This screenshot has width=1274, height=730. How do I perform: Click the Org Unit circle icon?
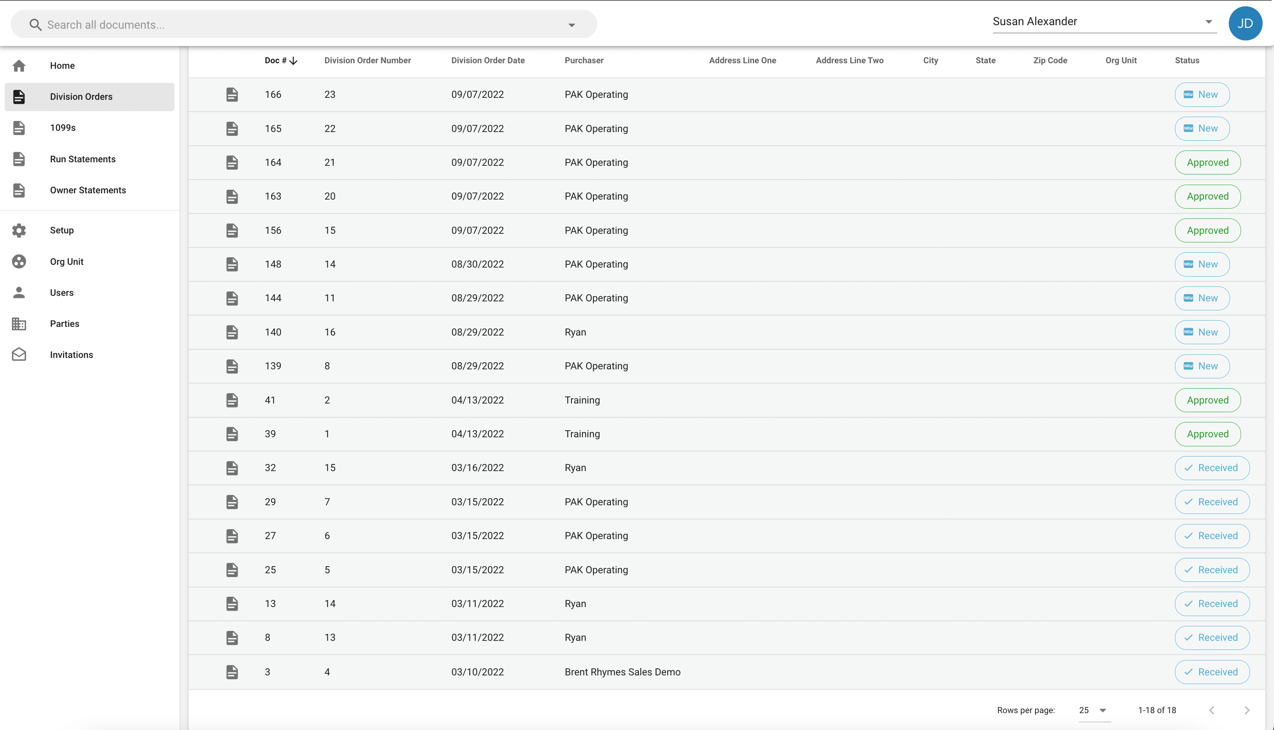(x=19, y=262)
